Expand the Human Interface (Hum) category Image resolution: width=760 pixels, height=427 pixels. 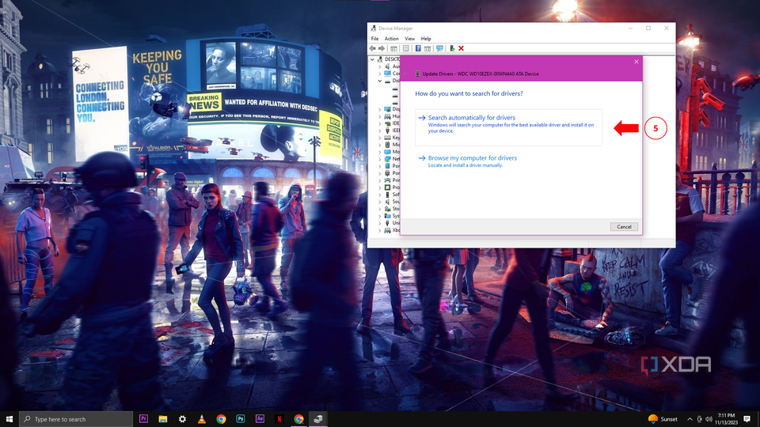point(380,116)
